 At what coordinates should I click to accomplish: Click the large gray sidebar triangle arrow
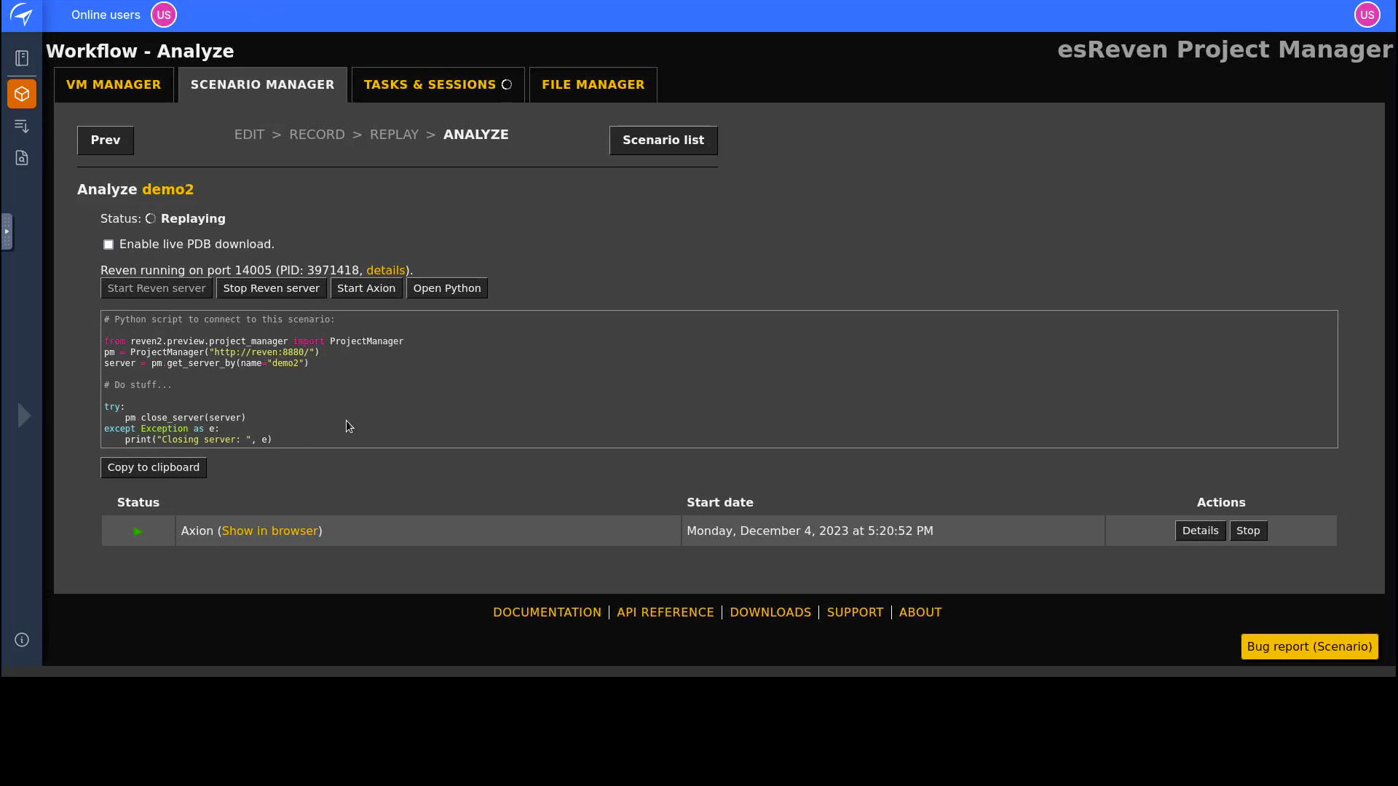click(x=24, y=416)
